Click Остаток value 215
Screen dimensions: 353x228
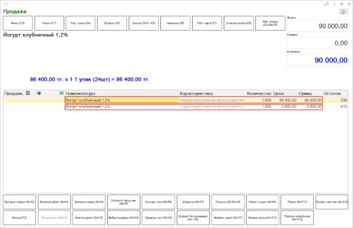coord(343,106)
